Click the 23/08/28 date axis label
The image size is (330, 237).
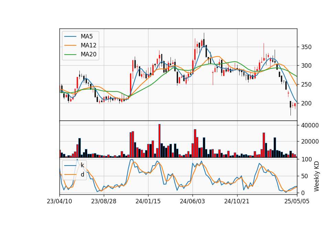[x=104, y=201]
